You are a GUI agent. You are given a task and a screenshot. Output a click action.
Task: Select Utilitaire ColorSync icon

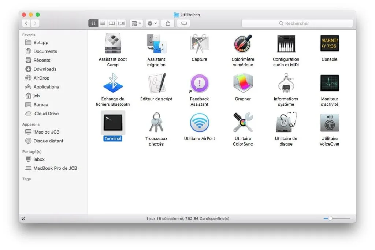[x=243, y=123]
